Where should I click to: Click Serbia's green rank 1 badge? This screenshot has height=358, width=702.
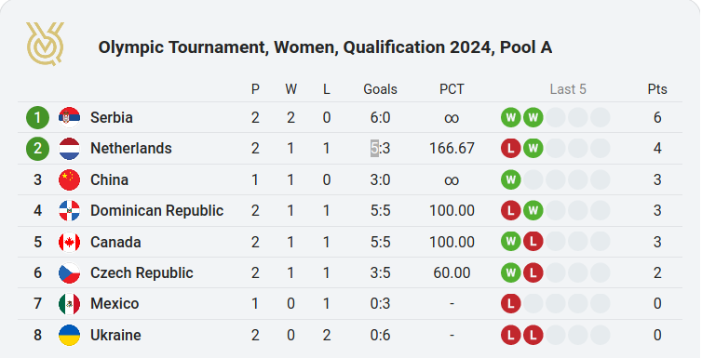[37, 117]
